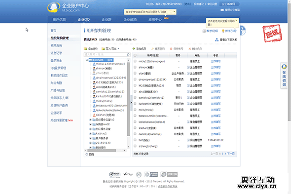Click the magnifier icon in the search box
Image resolution: width=291 pixels, height=194 pixels.
128,54
